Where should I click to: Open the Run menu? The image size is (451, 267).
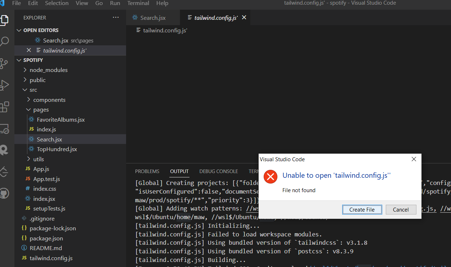pyautogui.click(x=115, y=3)
